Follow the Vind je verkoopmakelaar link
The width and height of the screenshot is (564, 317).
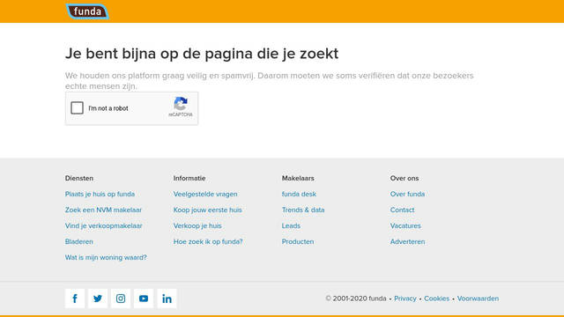[104, 225]
